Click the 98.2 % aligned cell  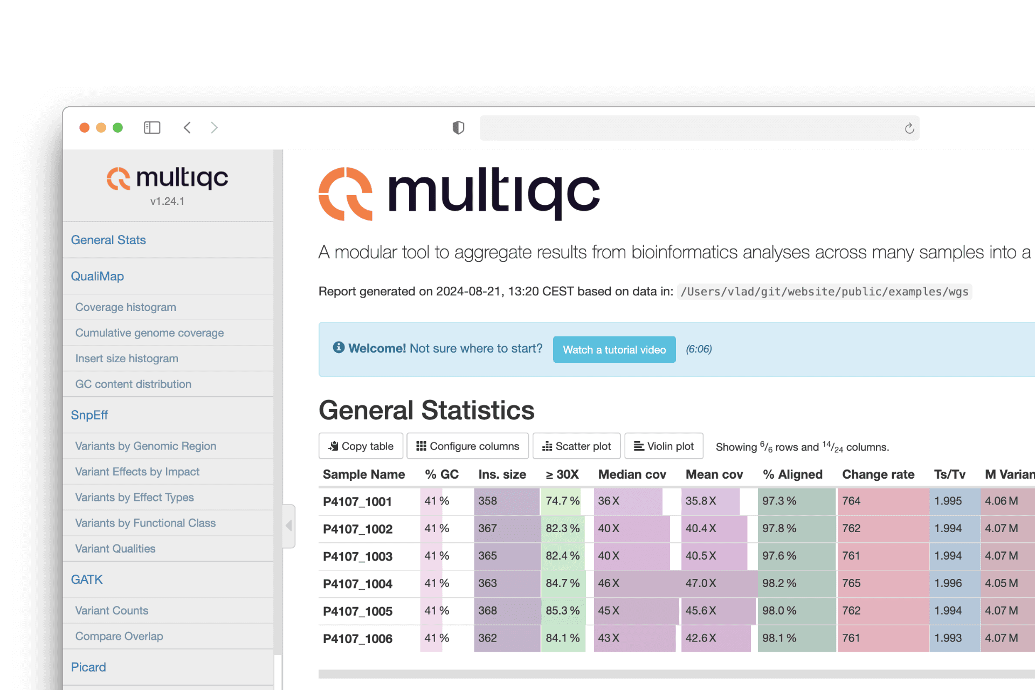796,583
